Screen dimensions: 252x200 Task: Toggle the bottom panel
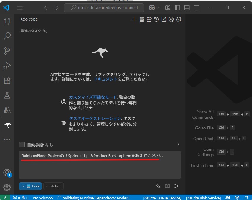pos(187,8)
